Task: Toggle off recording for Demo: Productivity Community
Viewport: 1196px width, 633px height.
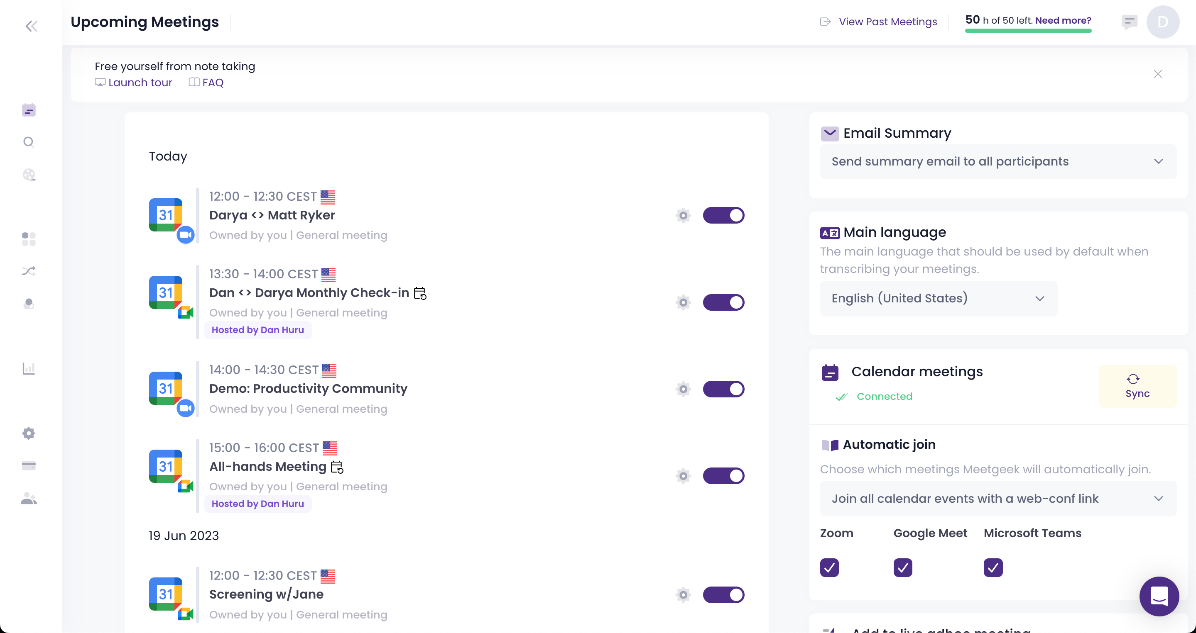Action: coord(723,389)
